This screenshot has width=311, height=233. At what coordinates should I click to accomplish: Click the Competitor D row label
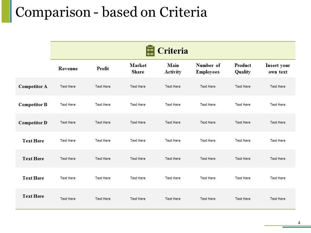33,123
